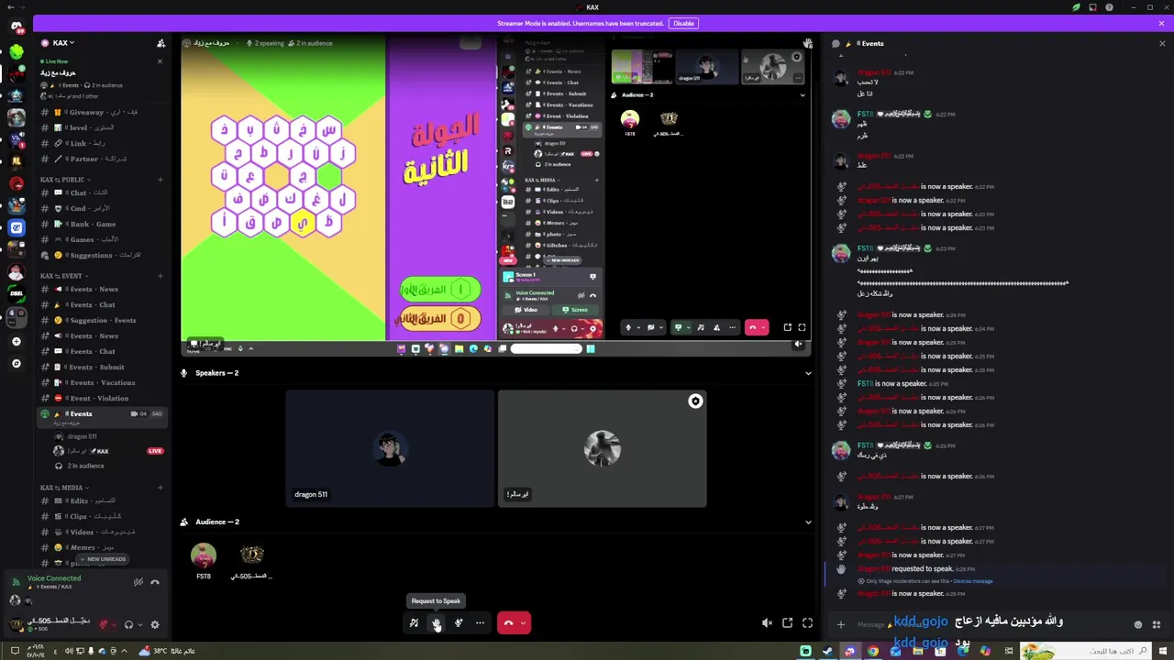Image resolution: width=1174 pixels, height=660 pixels.
Task: Toggle the soundboard/music-off icon in stage controls
Action: (414, 623)
